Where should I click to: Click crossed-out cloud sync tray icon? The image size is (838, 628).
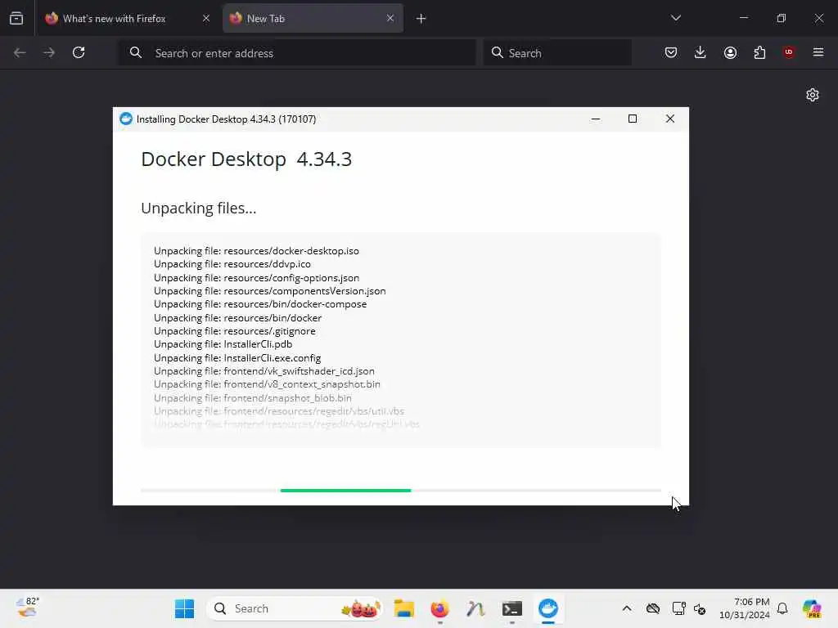(652, 608)
